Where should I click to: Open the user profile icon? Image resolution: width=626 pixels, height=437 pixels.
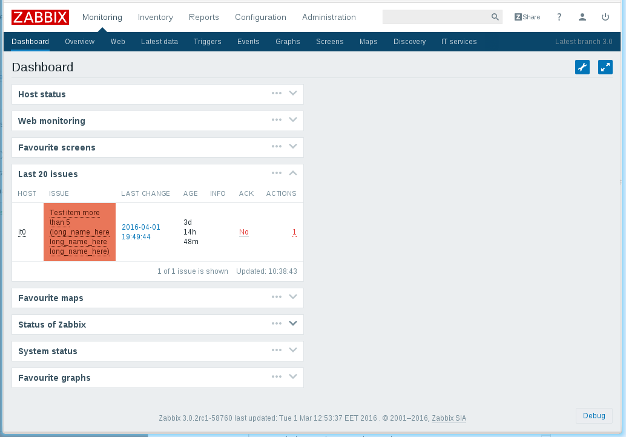582,17
